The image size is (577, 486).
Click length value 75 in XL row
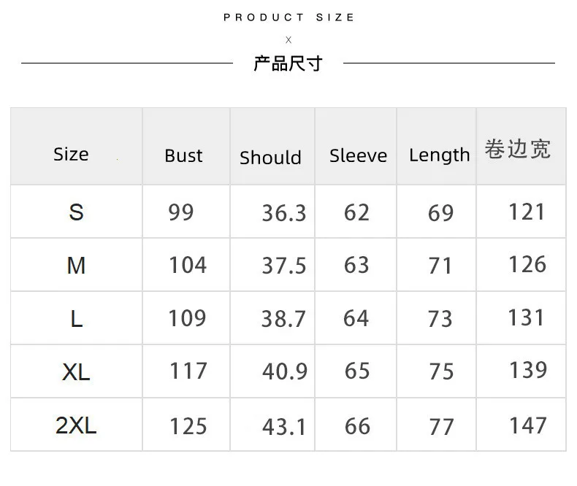(x=441, y=372)
